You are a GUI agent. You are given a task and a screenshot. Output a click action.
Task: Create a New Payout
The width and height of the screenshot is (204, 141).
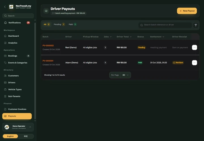click(187, 11)
